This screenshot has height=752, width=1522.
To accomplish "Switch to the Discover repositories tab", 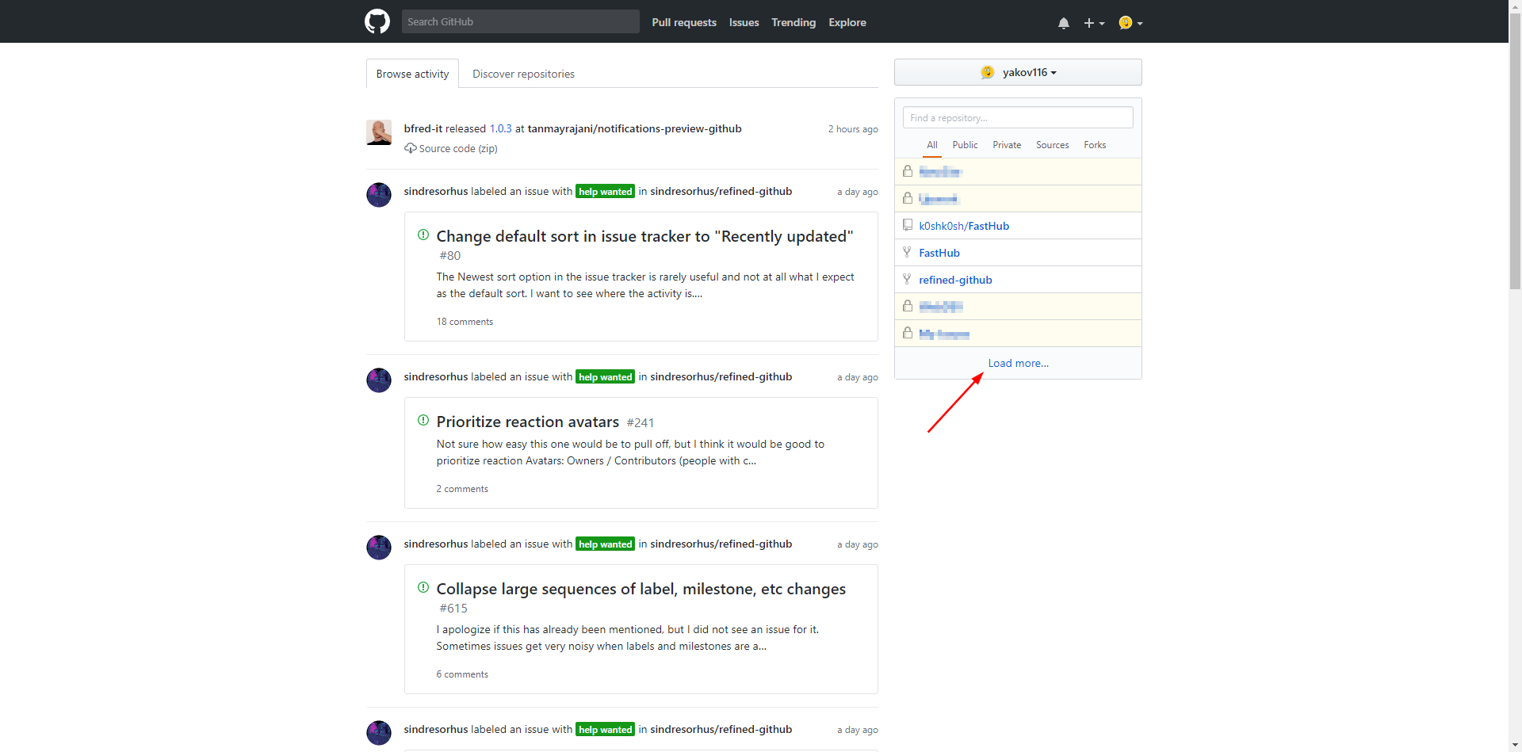I will coord(522,73).
